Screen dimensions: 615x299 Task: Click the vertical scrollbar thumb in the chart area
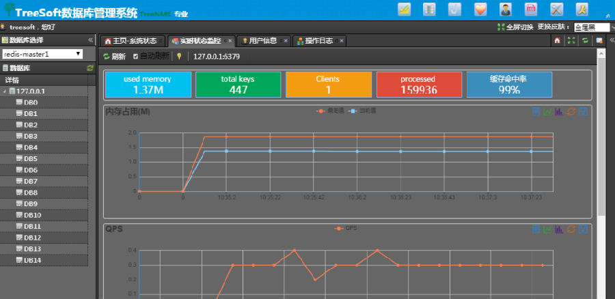[x=601, y=135]
